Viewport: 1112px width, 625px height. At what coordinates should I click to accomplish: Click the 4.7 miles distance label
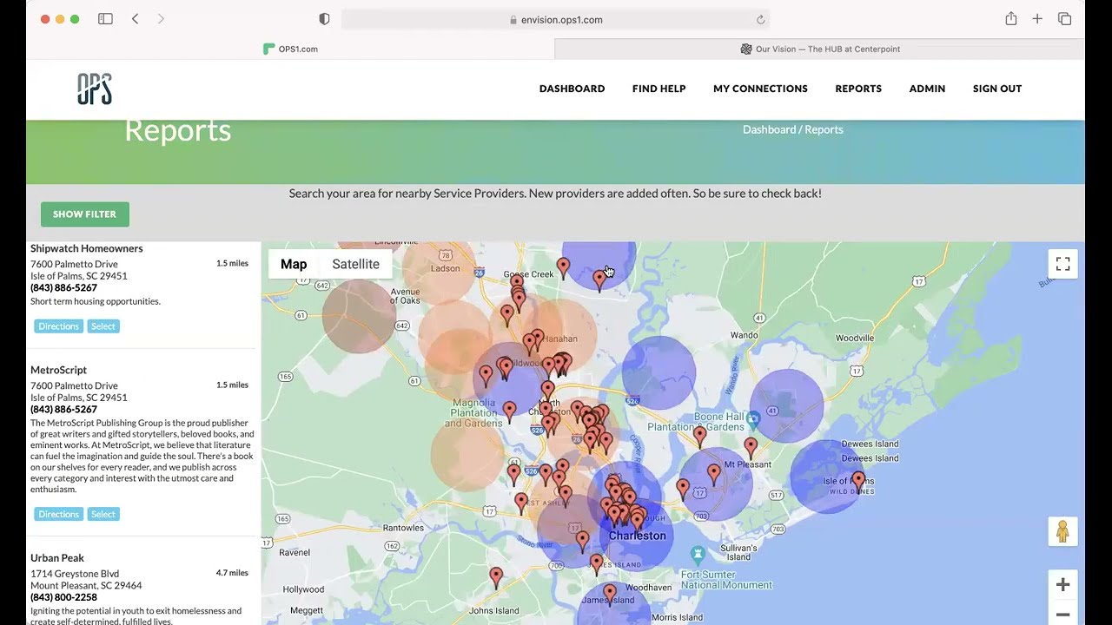pos(232,573)
